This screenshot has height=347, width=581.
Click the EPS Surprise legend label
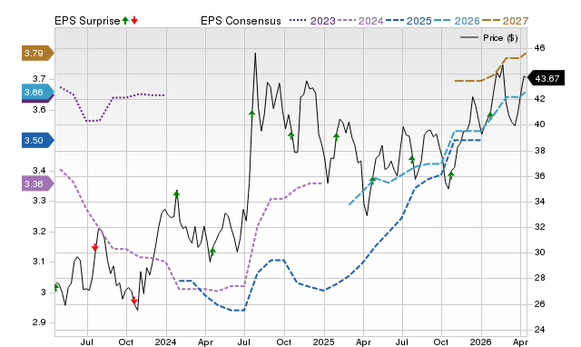pos(87,21)
